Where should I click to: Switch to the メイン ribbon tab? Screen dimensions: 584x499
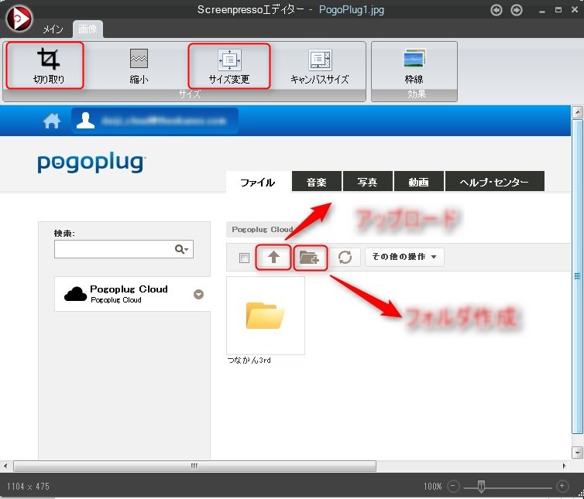coord(53,29)
